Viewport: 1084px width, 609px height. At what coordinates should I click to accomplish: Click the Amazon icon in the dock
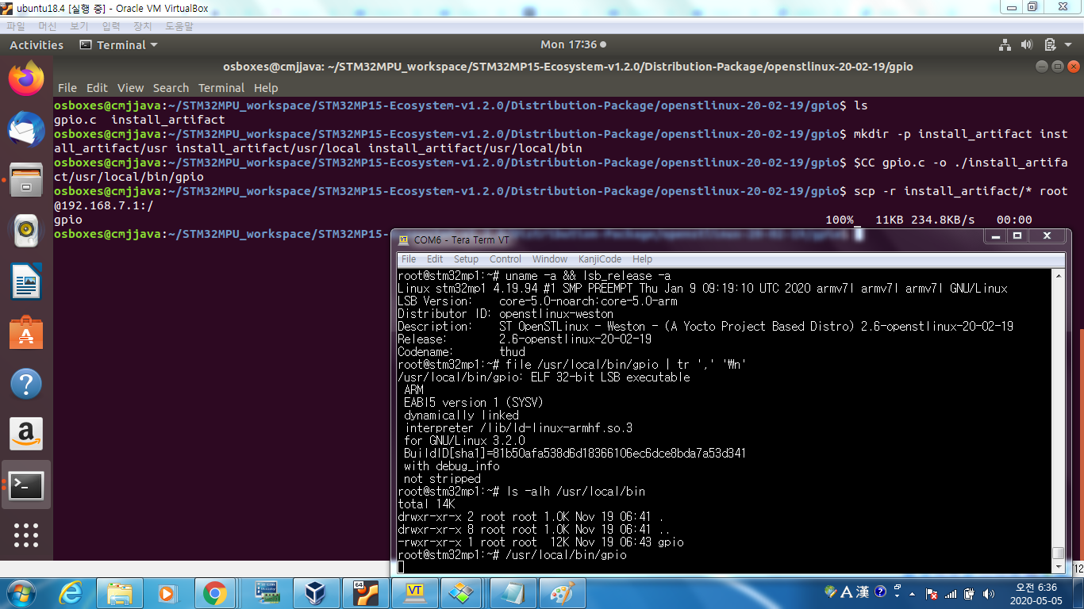click(x=26, y=435)
